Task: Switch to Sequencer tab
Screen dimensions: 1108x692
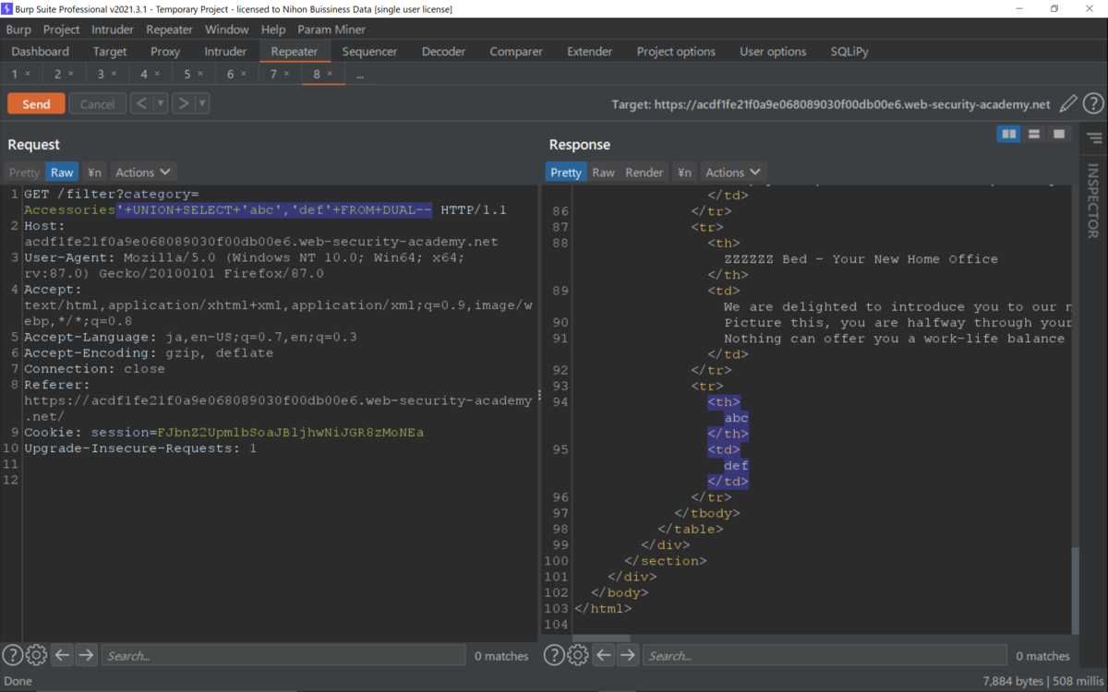Action: (369, 52)
